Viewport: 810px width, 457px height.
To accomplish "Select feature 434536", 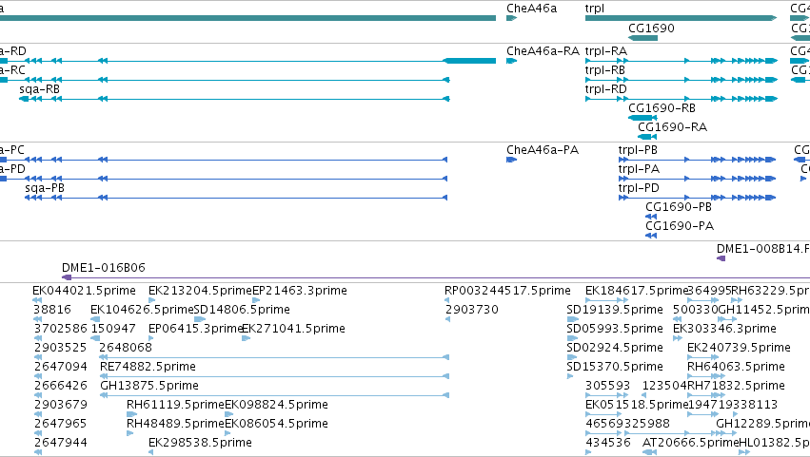I will (x=608, y=443).
